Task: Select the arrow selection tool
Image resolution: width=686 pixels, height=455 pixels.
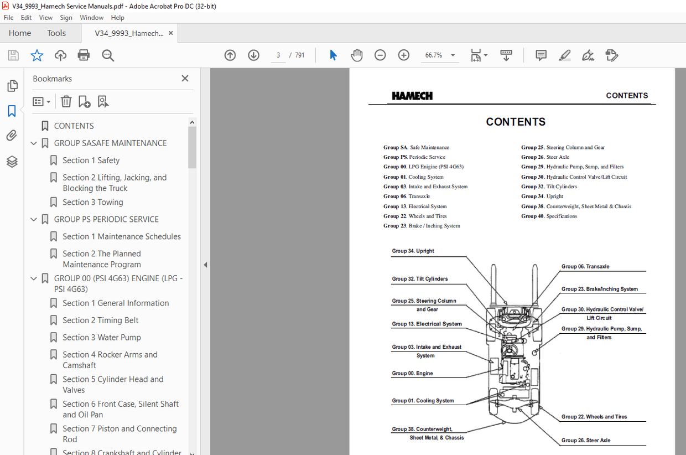Action: point(332,55)
